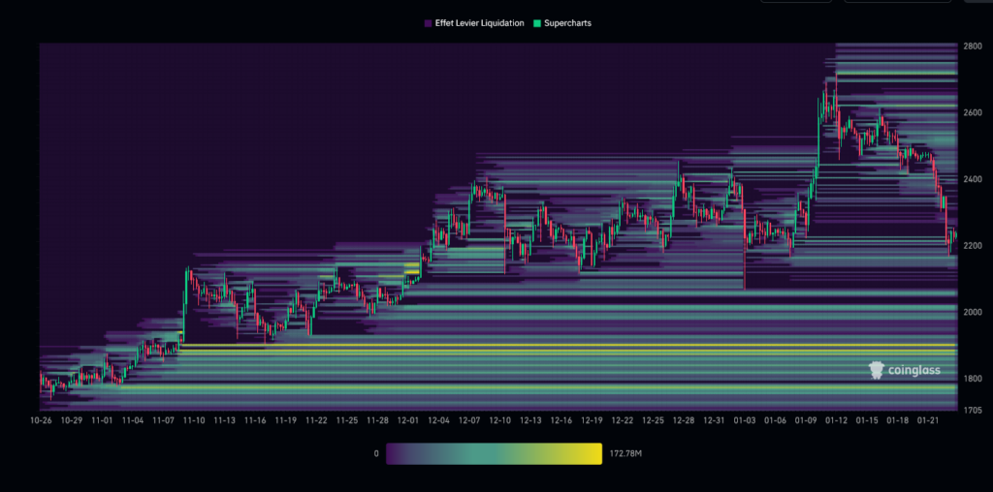Select the 12-31 date axis label

click(x=715, y=420)
